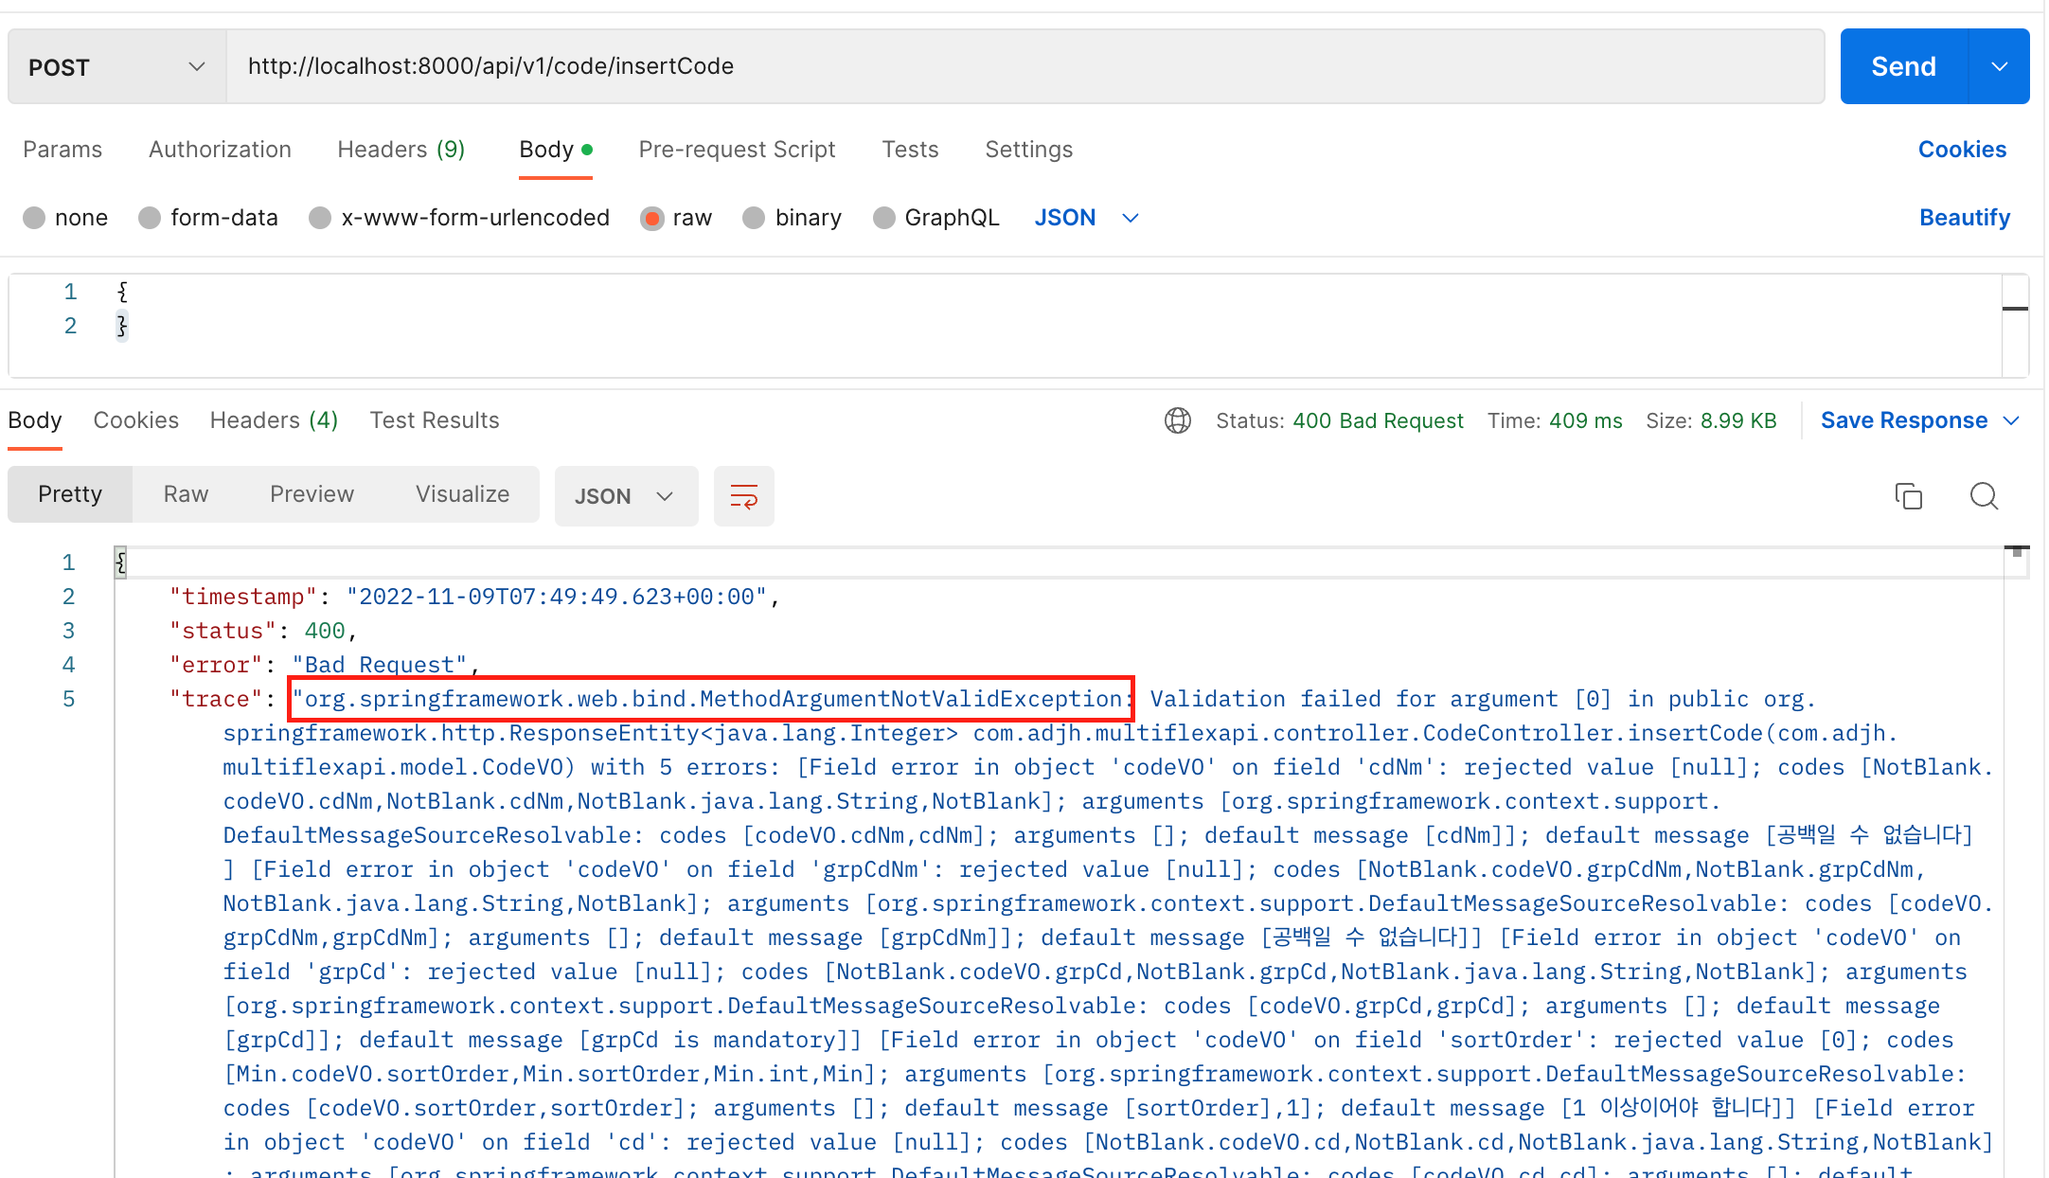Screen dimensions: 2049x1178
Task: Click into the request URL field
Action: [x=1023, y=66]
